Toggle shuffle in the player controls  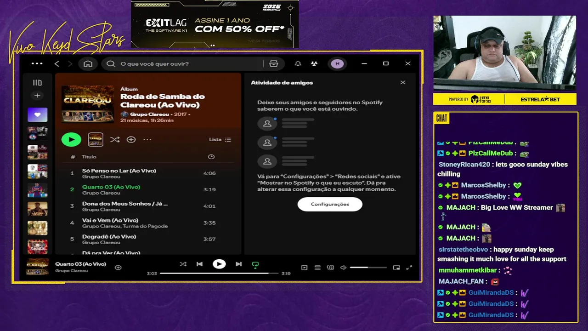183,264
